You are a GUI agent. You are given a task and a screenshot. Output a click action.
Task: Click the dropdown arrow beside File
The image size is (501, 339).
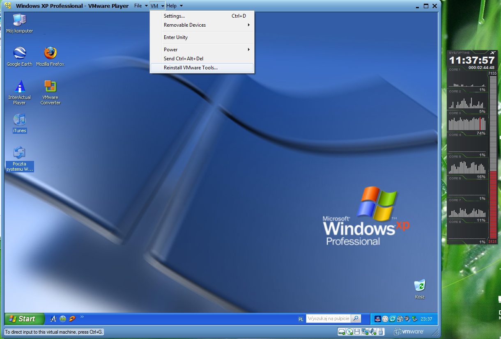tap(146, 6)
